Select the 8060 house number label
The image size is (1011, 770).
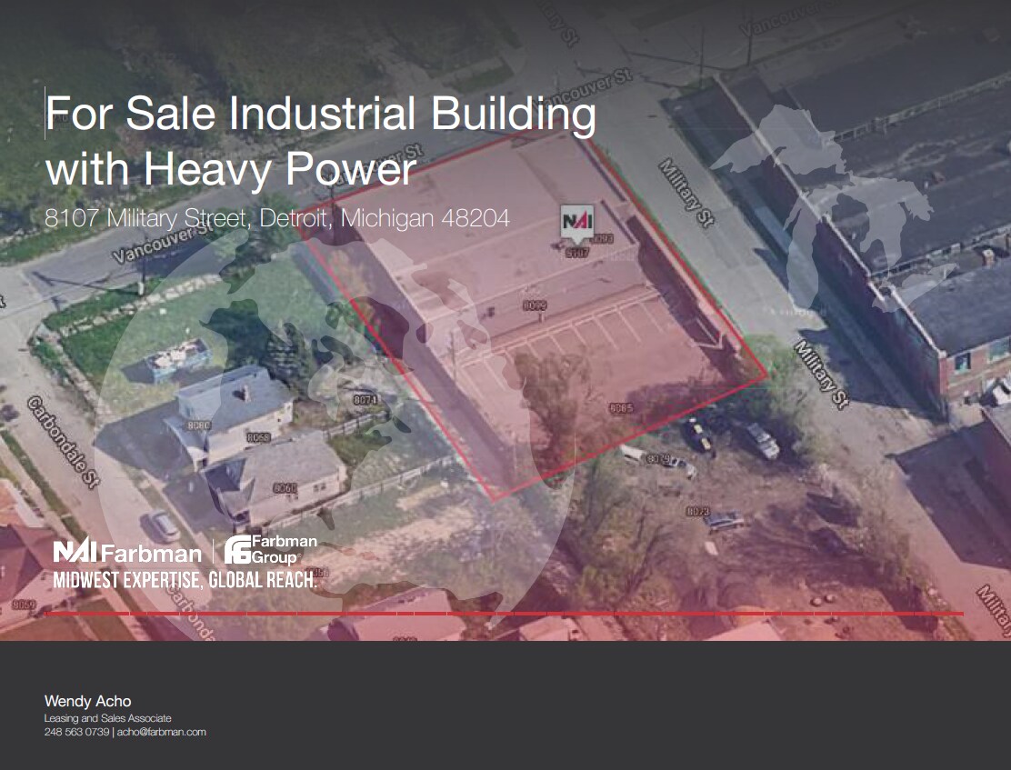(285, 488)
